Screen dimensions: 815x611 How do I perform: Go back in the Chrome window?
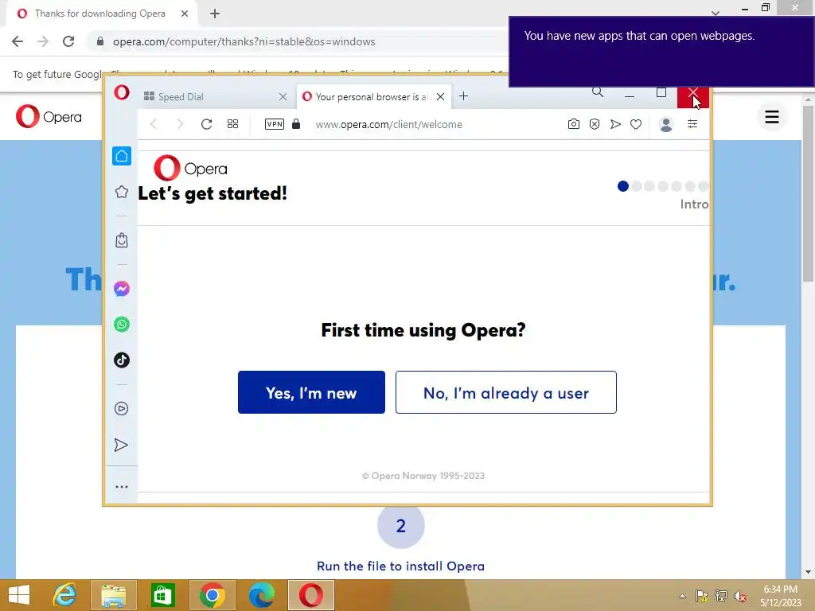pos(18,41)
